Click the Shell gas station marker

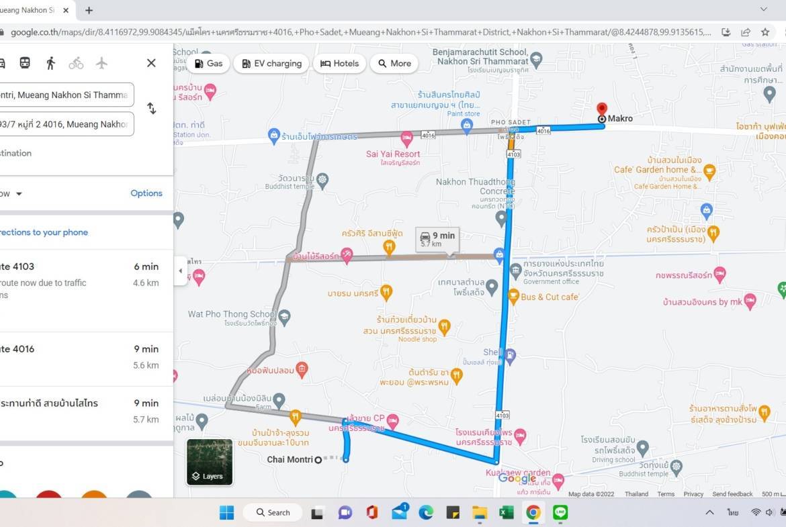point(510,355)
